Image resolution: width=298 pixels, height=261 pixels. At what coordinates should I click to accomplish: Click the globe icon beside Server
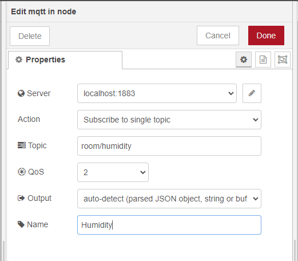(21, 93)
